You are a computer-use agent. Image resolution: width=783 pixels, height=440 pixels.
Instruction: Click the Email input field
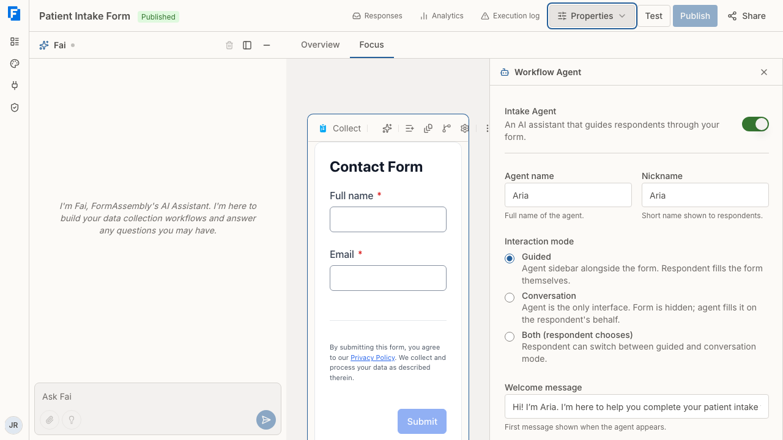tap(388, 278)
